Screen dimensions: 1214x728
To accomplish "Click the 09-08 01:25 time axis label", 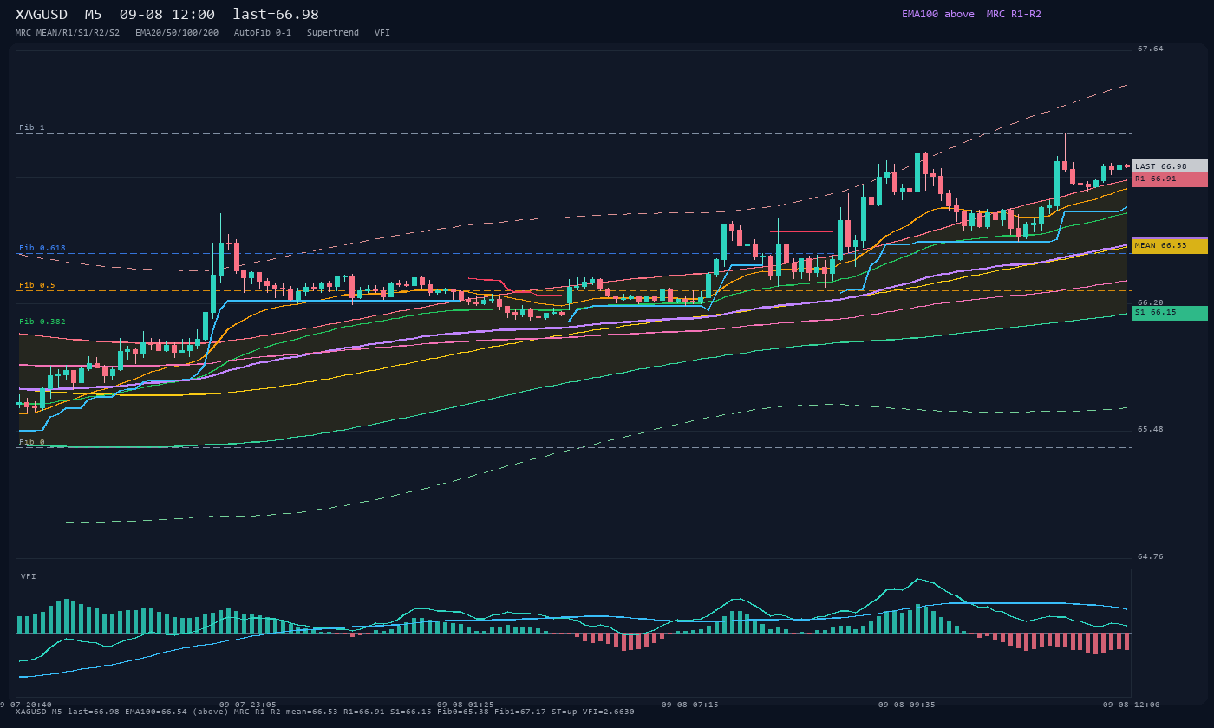I will [466, 705].
